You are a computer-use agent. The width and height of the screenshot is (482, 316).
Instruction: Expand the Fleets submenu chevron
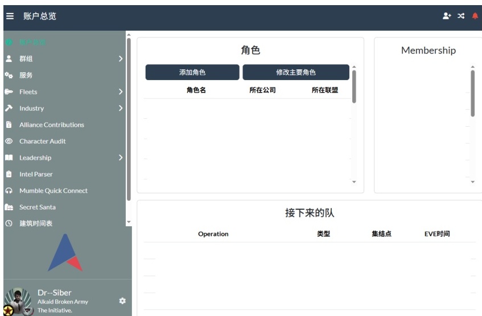coord(120,92)
